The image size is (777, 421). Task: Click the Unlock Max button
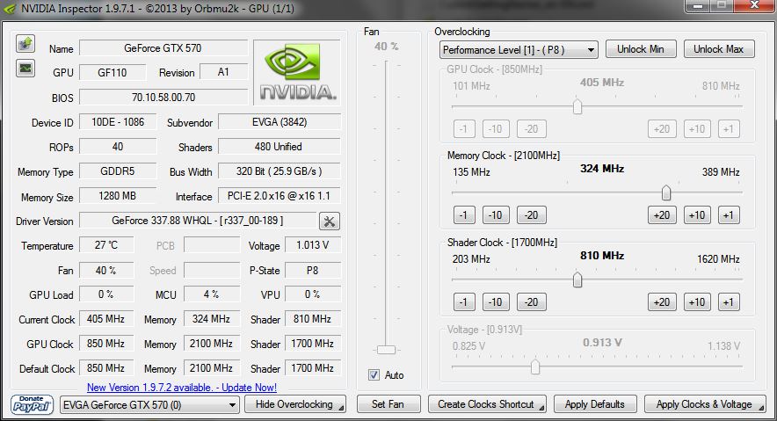click(x=719, y=49)
